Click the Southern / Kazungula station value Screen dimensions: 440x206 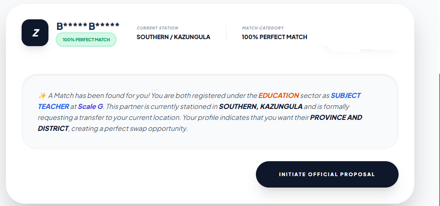[x=173, y=37]
